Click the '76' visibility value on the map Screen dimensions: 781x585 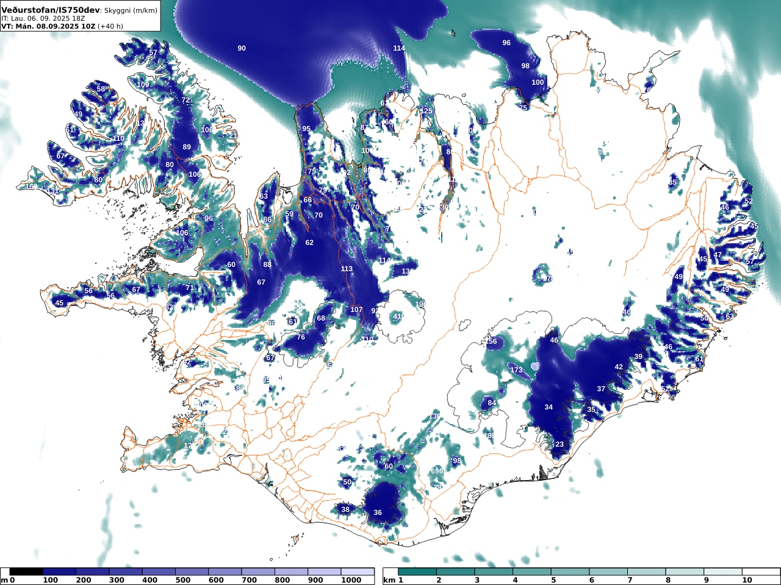[301, 337]
